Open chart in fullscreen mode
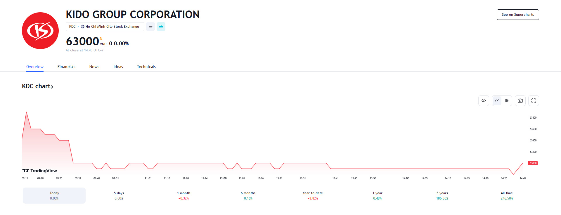 [x=534, y=101]
